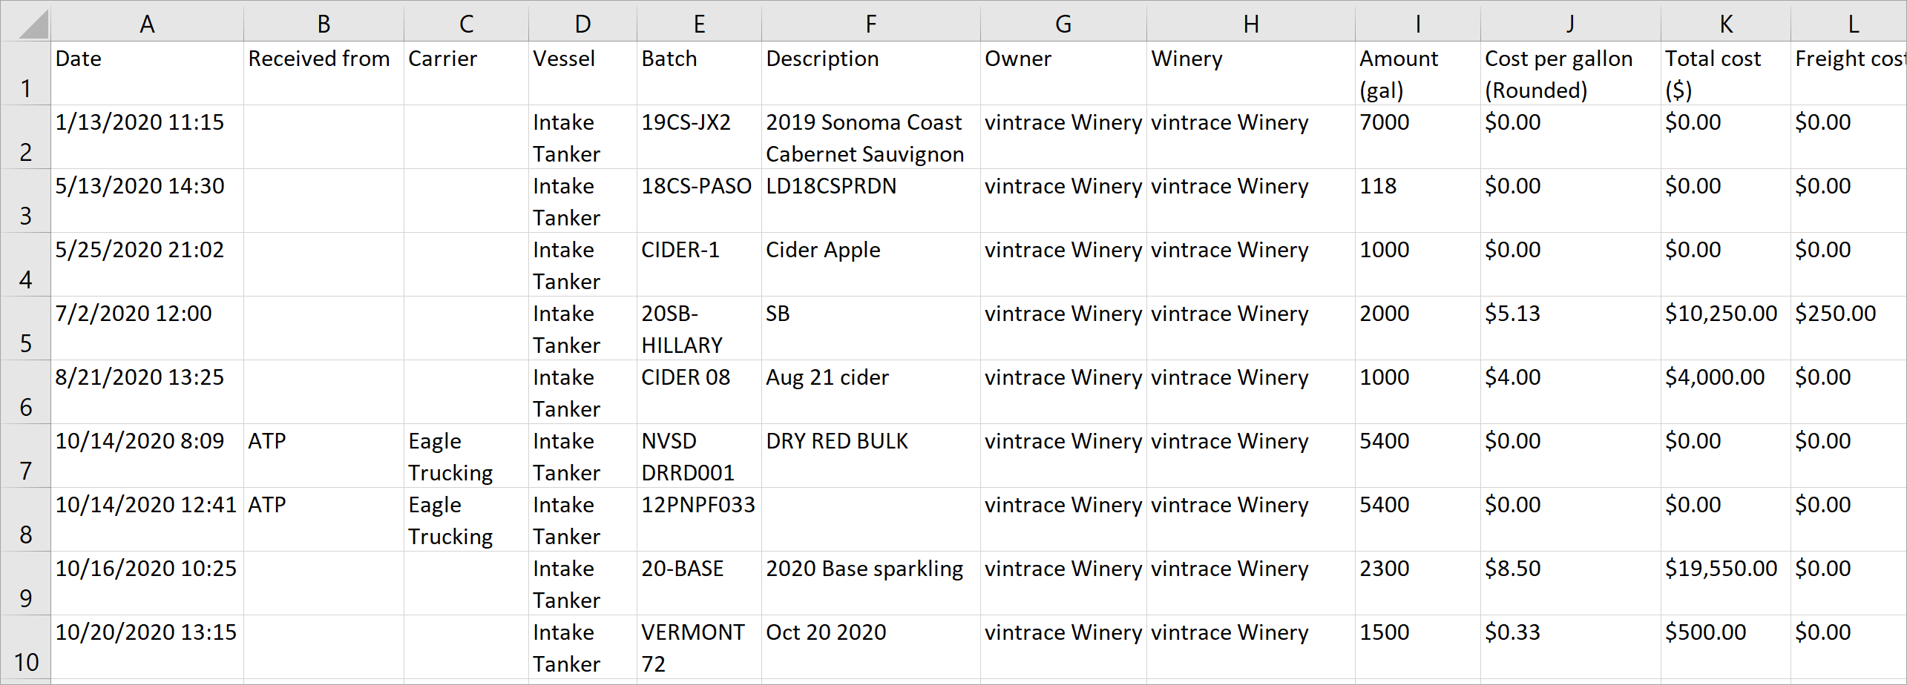The height and width of the screenshot is (685, 1907).
Task: Select batch cell 18CS-PASO
Action: 699,201
